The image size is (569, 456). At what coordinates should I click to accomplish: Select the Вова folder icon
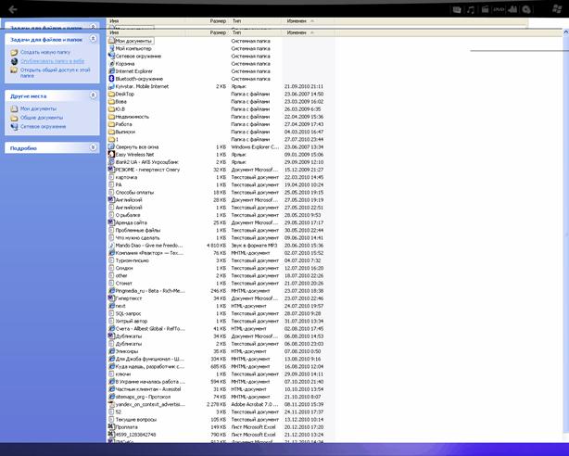pos(111,102)
